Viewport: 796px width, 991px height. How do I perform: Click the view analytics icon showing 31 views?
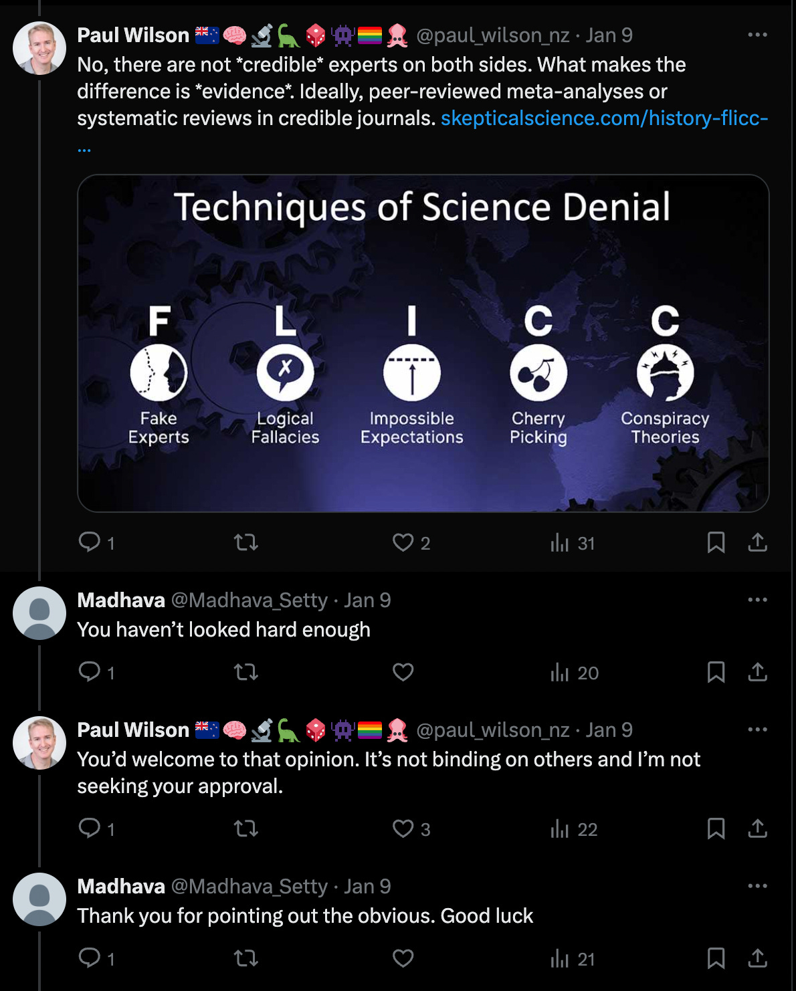coord(559,543)
